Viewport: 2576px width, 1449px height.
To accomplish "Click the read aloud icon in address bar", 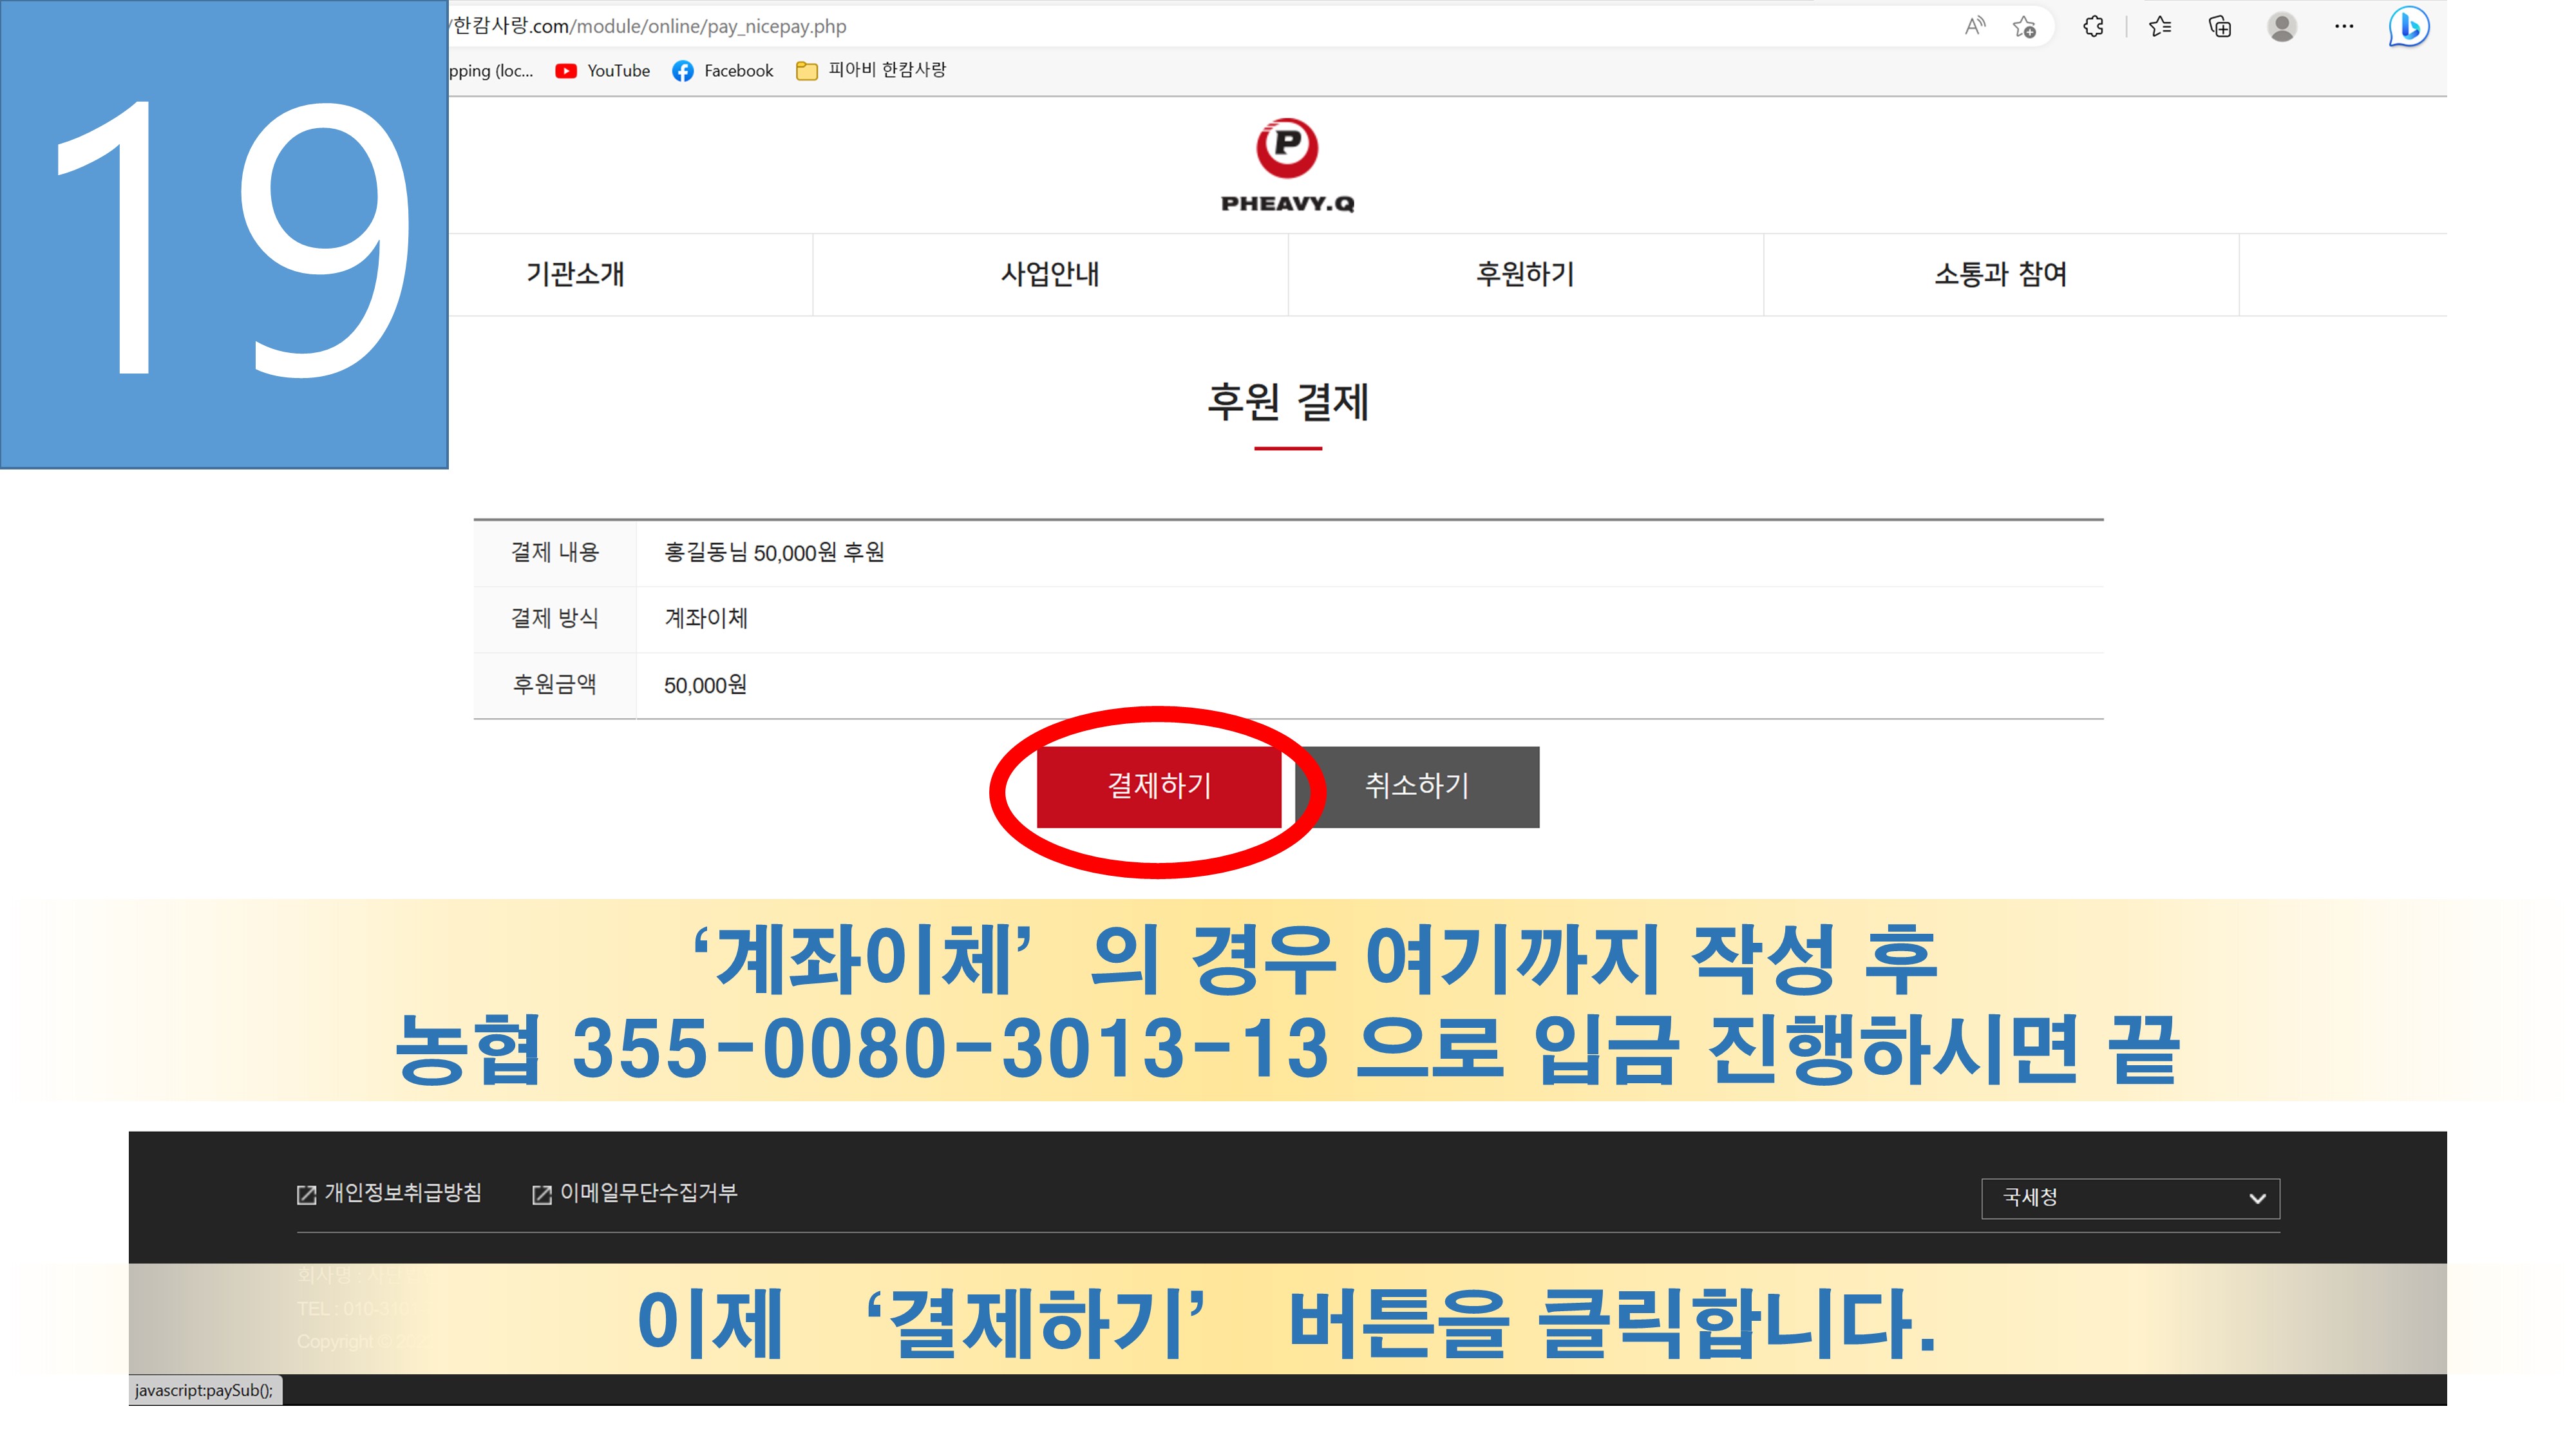I will 1974,26.
